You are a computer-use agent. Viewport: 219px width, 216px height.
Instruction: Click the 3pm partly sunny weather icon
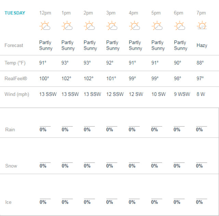click(112, 25)
